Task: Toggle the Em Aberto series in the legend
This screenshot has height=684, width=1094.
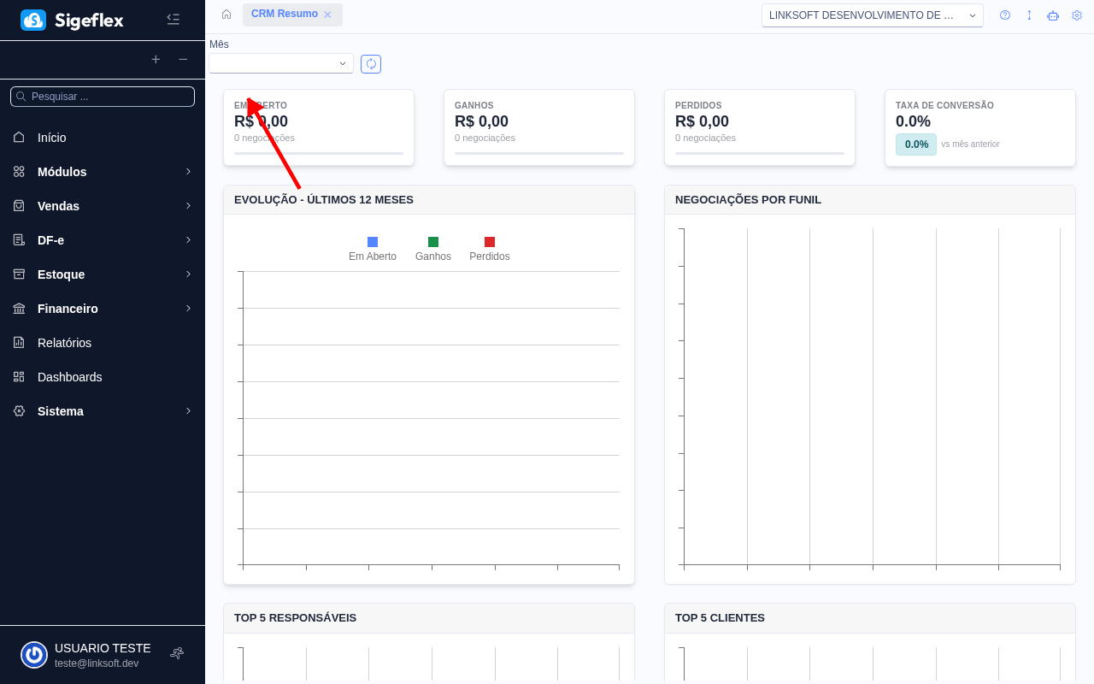Action: pyautogui.click(x=372, y=248)
